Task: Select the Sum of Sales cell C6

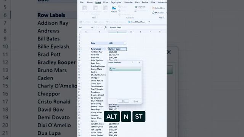Action: point(117,49)
